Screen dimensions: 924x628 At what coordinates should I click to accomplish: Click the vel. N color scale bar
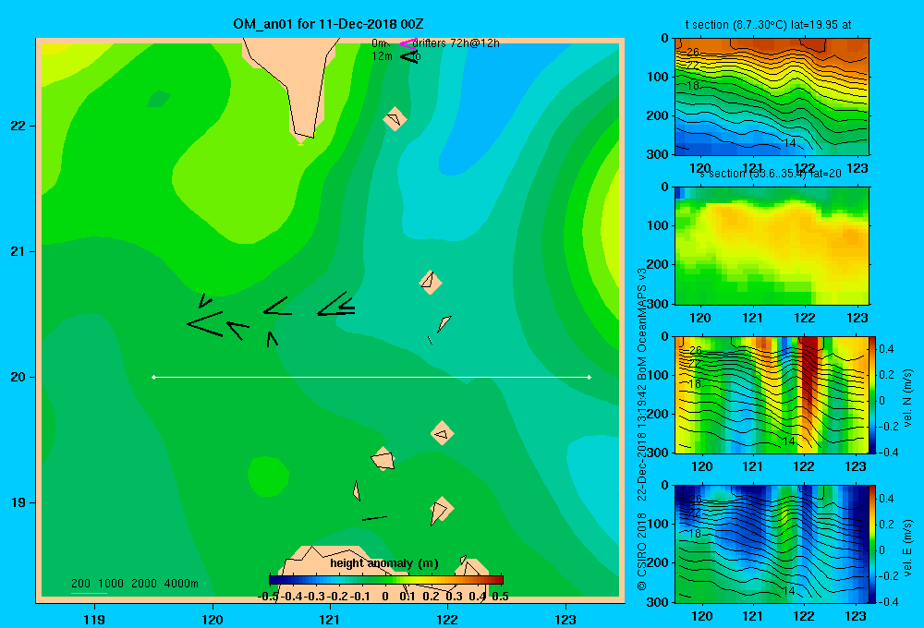coord(873,394)
